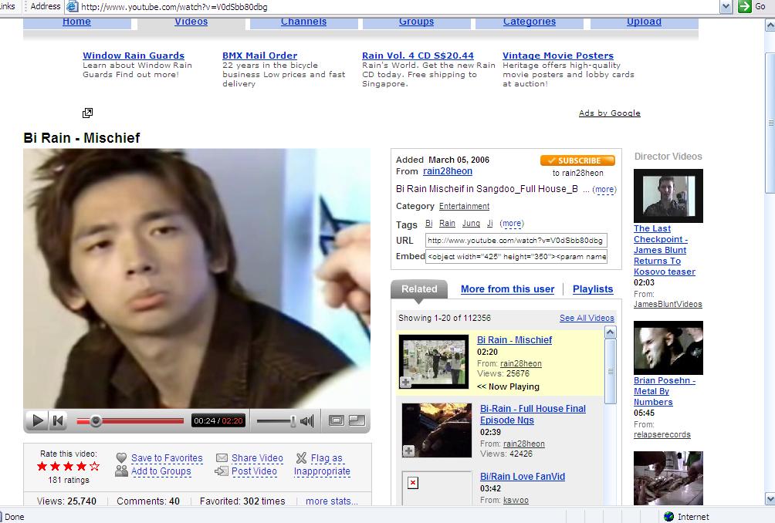Open the JamesBluntVideos user link

668,304
